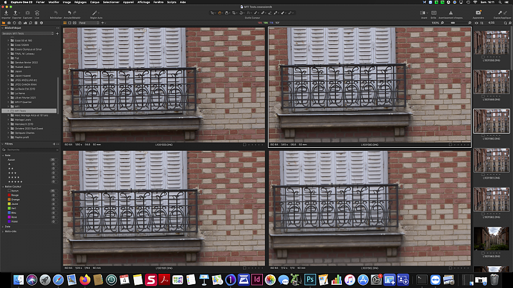Toggle the Grille grid overlay icon
The image size is (513, 288).
(x=433, y=13)
